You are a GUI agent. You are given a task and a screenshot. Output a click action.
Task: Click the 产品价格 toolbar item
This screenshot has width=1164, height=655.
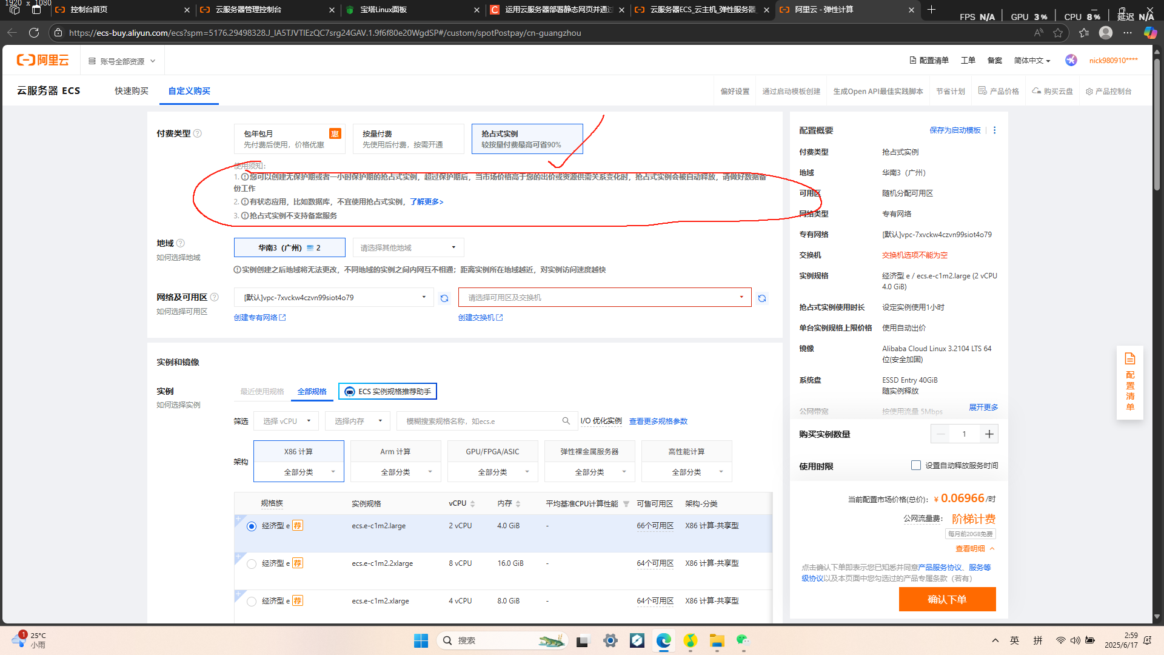[998, 91]
